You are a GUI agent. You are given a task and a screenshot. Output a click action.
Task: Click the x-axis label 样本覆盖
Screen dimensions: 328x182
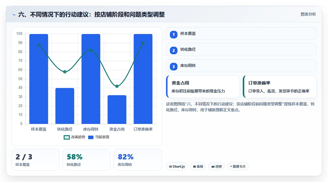click(39, 129)
